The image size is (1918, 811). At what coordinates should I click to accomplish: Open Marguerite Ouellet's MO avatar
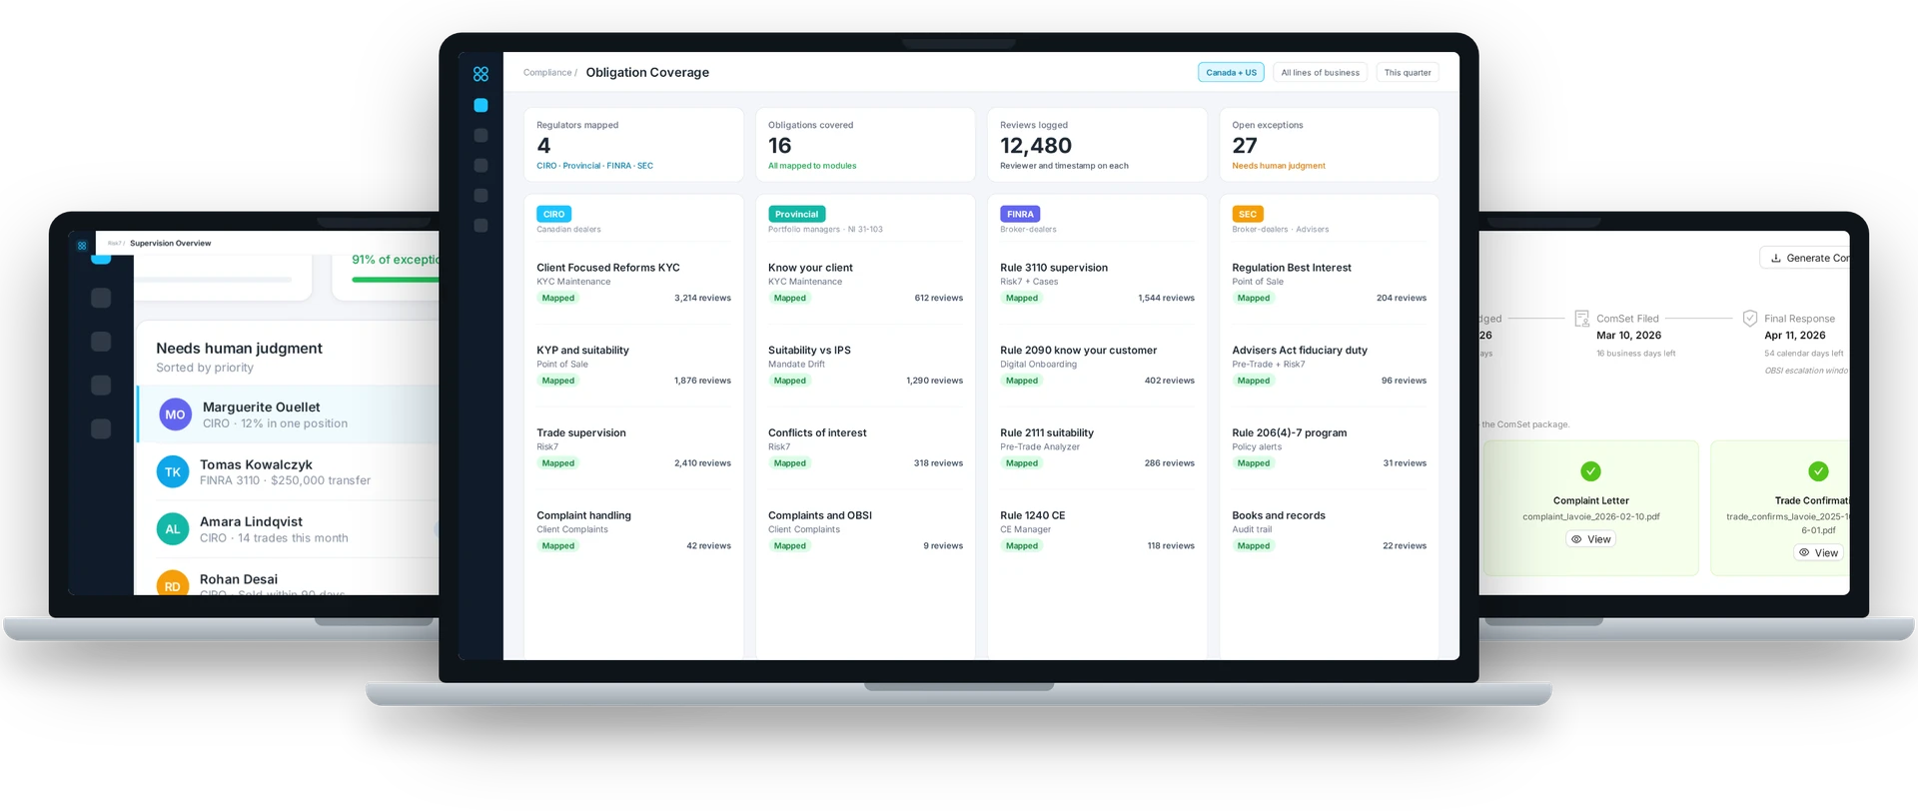click(x=175, y=414)
